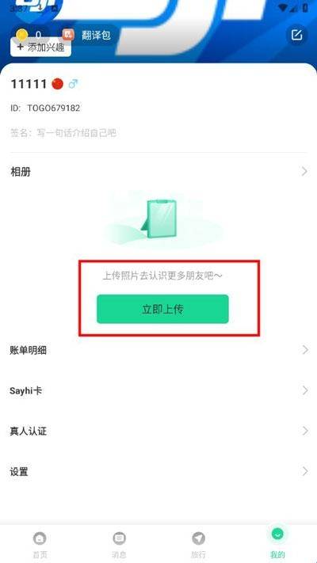Open the gold coin balance

[29, 35]
